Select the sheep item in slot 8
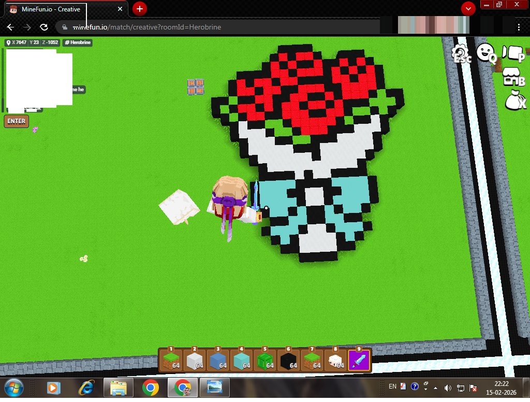The height and width of the screenshot is (402, 530). [335, 360]
